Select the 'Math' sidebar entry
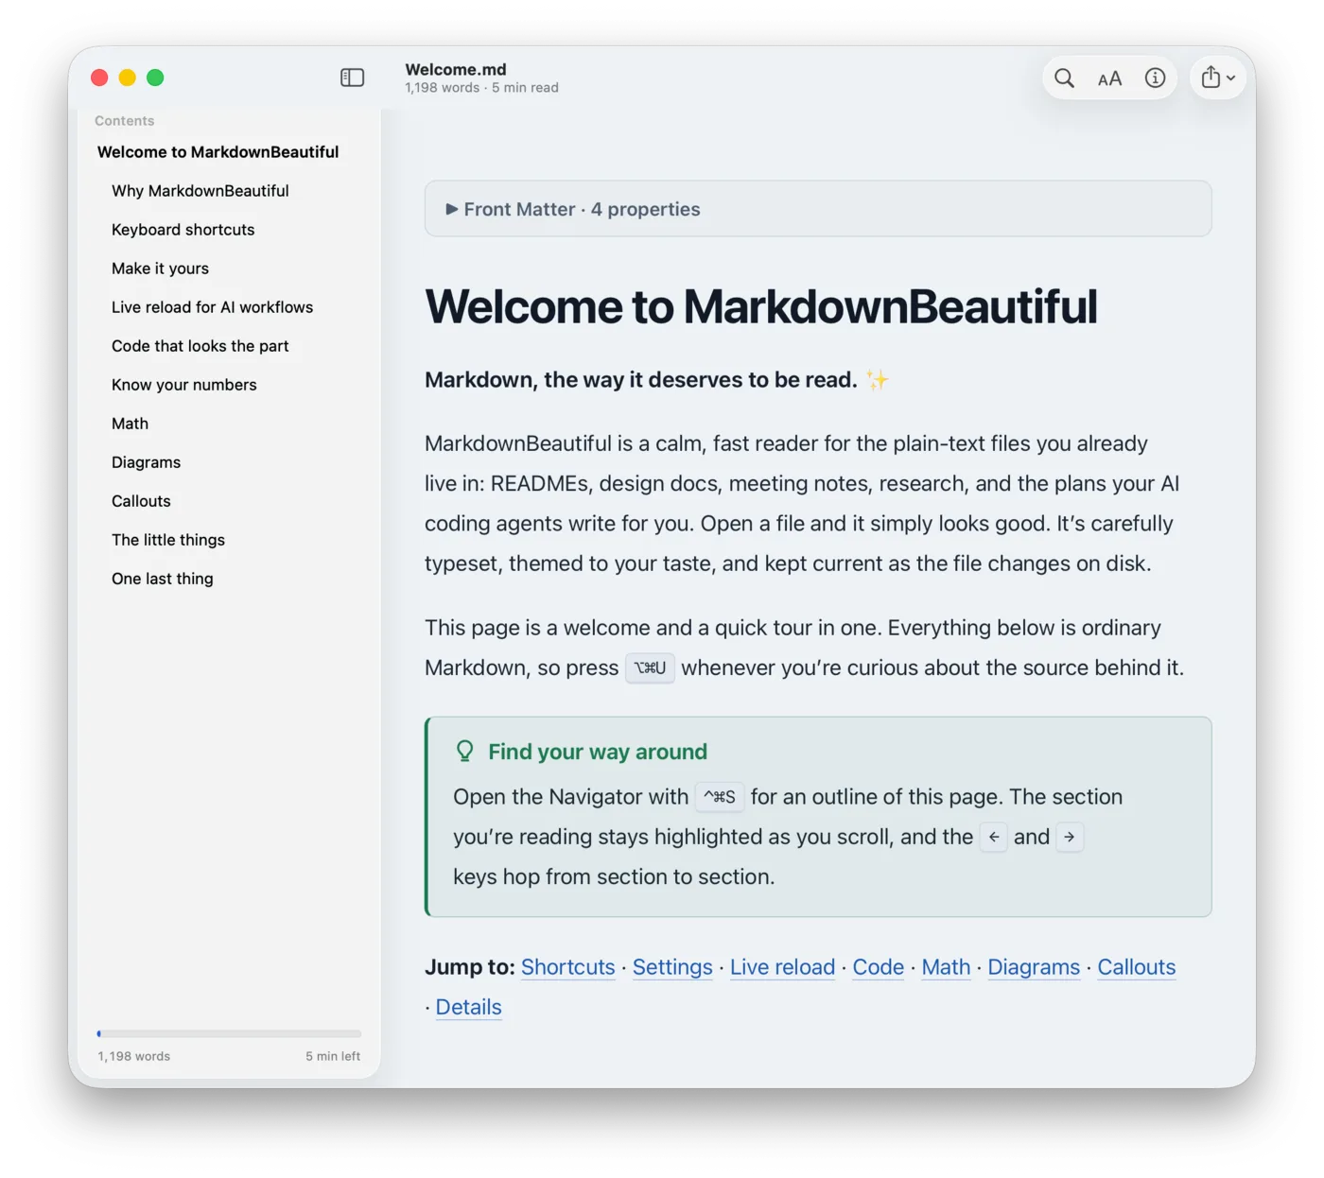Viewport: 1324px width, 1178px height. [x=130, y=424]
